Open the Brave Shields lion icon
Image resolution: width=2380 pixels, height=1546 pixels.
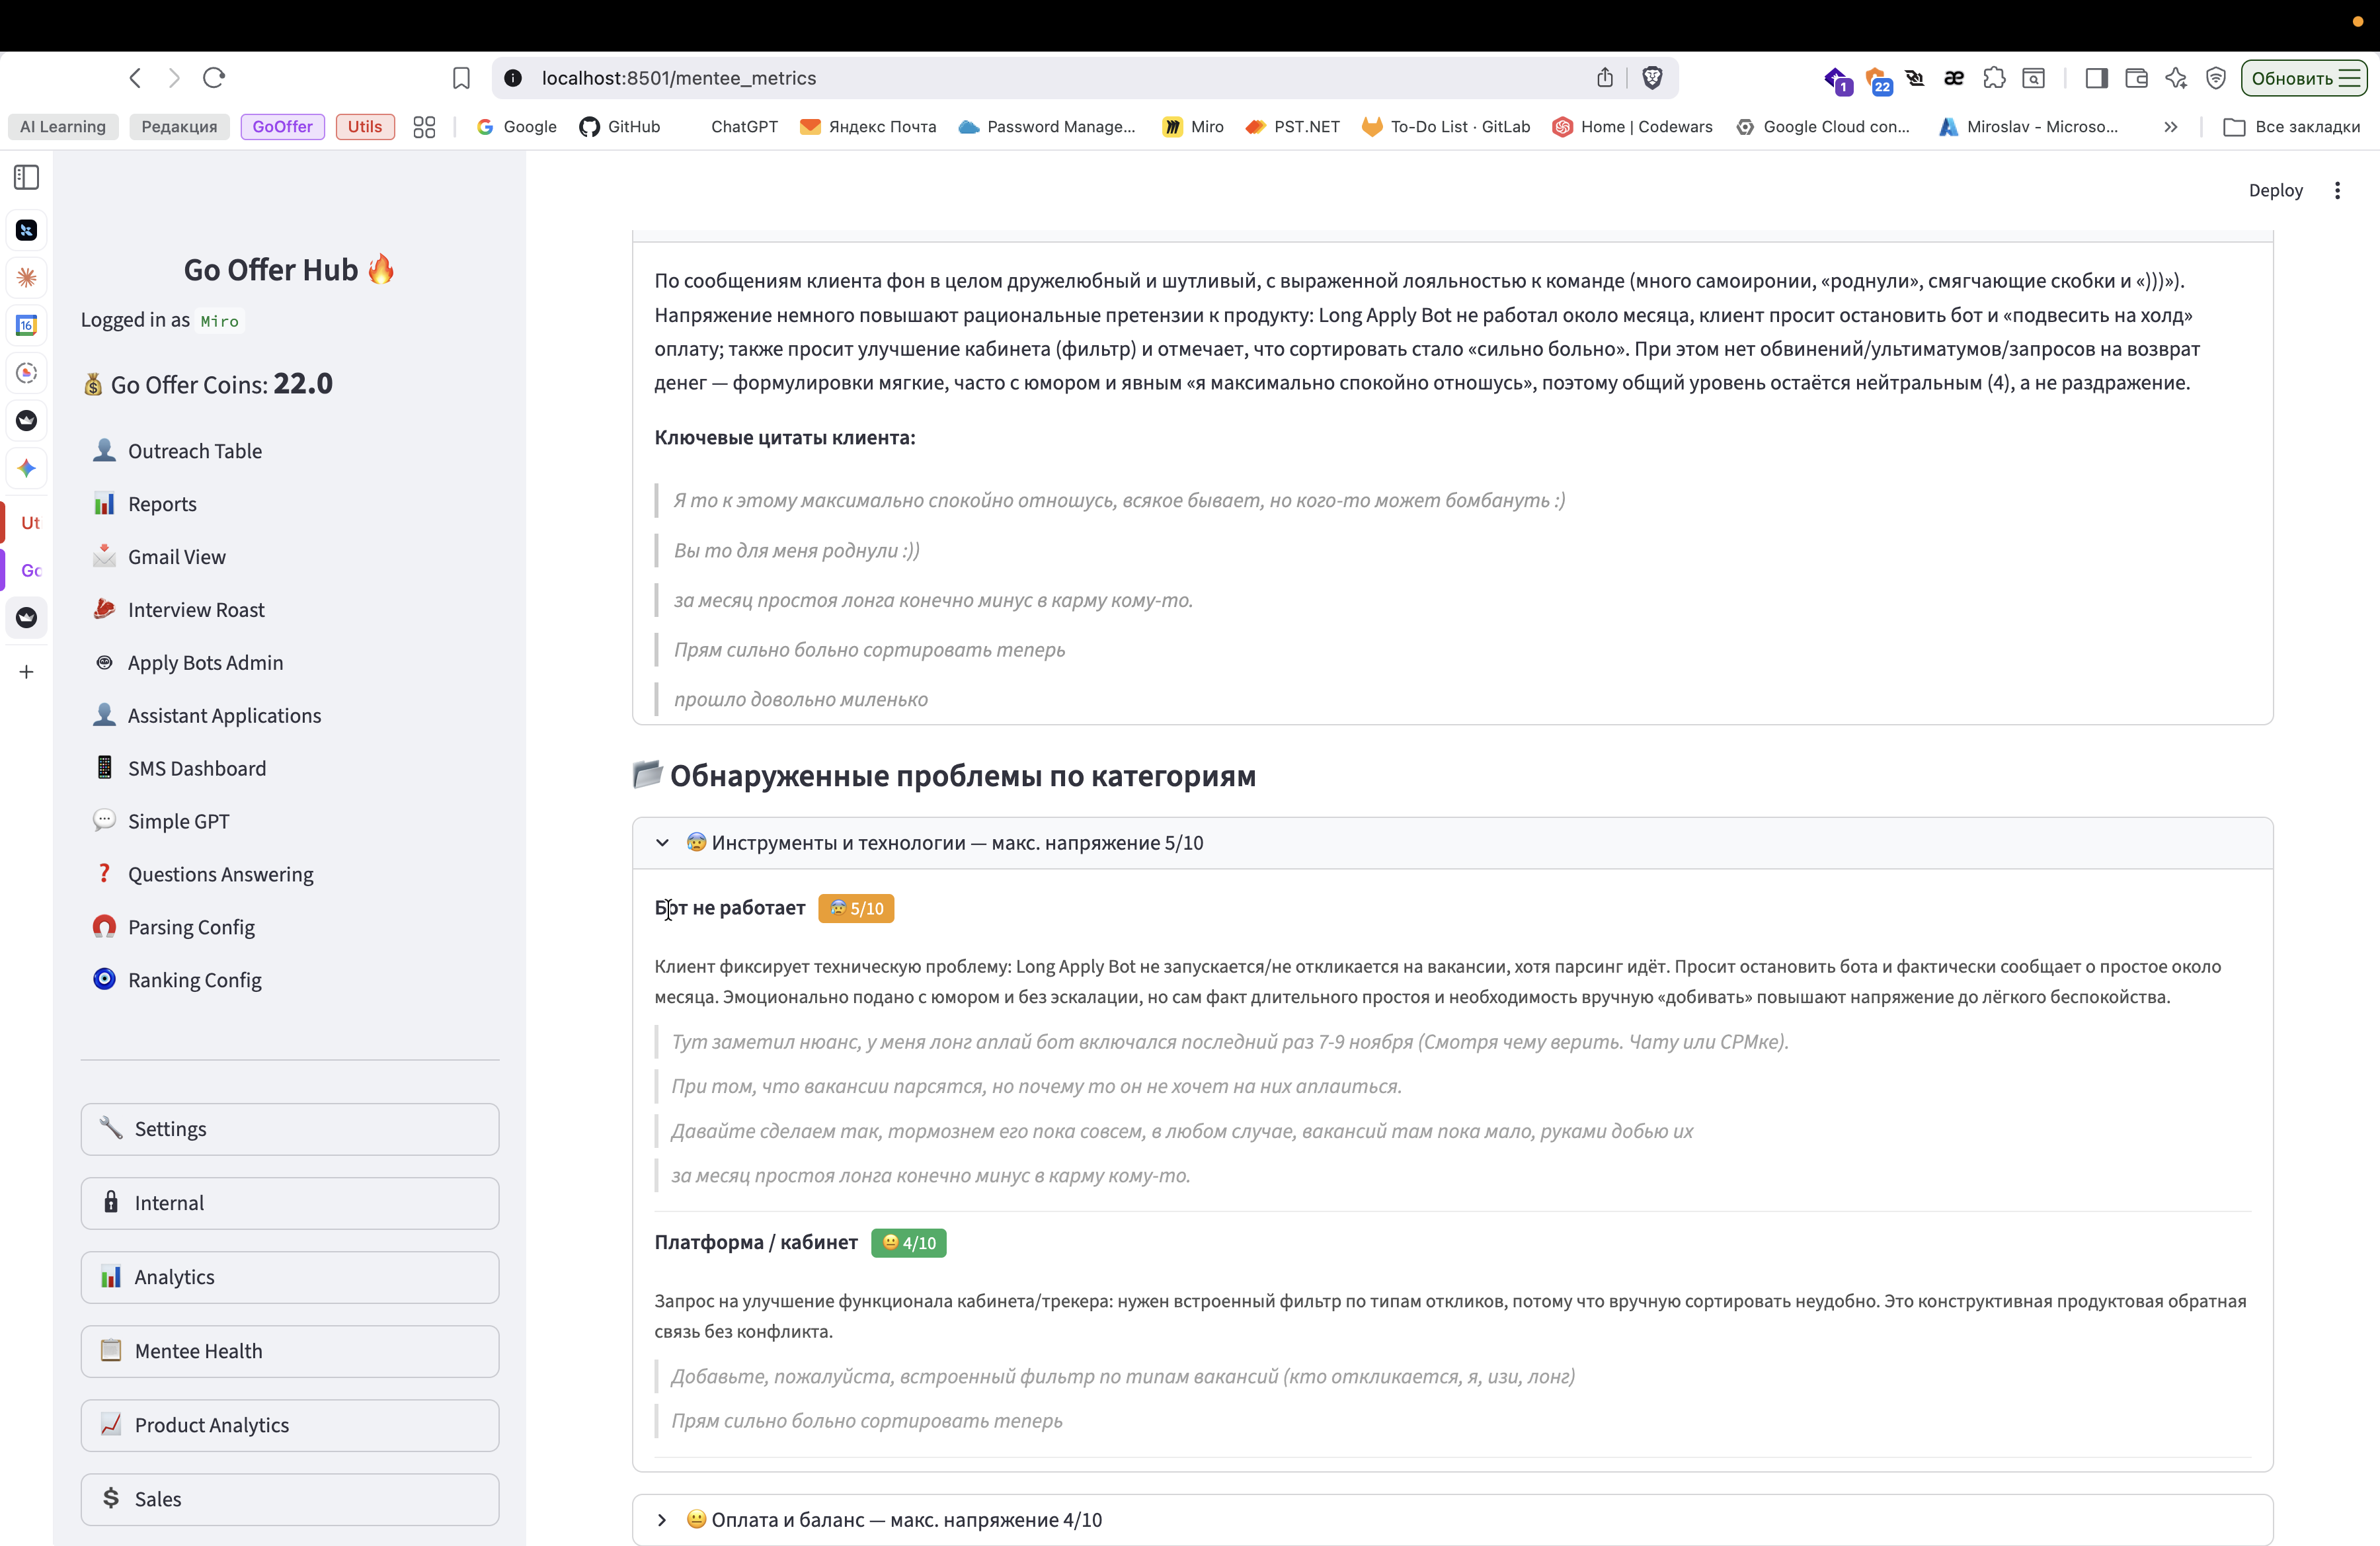coord(1652,78)
